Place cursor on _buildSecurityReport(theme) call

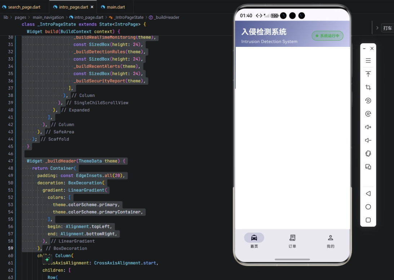(x=109, y=81)
